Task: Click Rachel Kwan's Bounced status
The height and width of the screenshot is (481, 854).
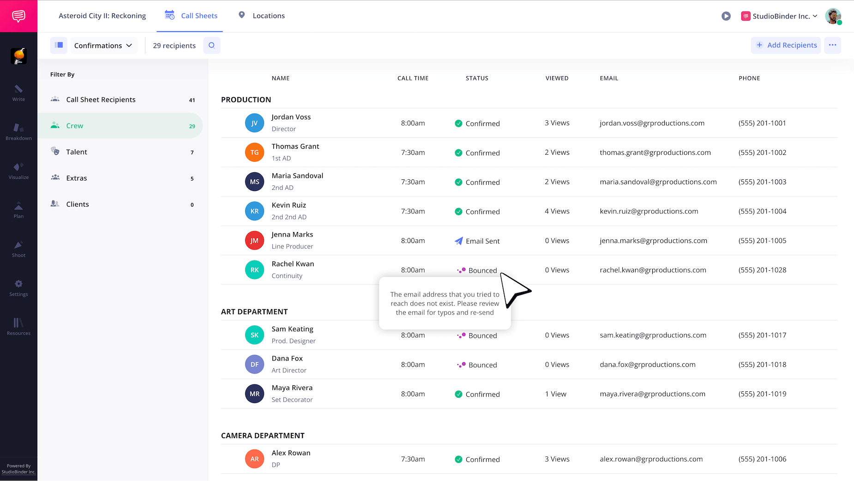Action: point(477,270)
